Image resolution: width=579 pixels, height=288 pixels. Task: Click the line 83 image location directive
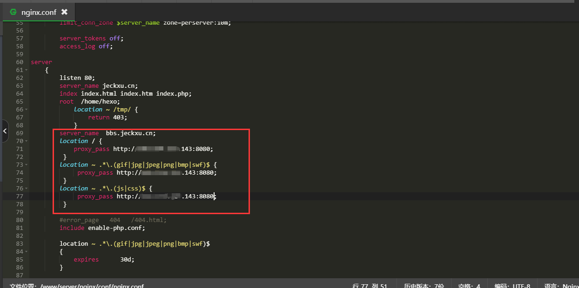tap(135, 243)
